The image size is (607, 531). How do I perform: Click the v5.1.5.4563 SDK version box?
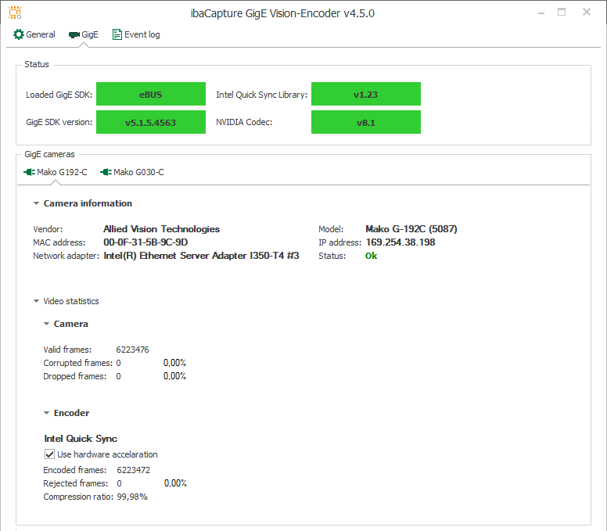[151, 122]
